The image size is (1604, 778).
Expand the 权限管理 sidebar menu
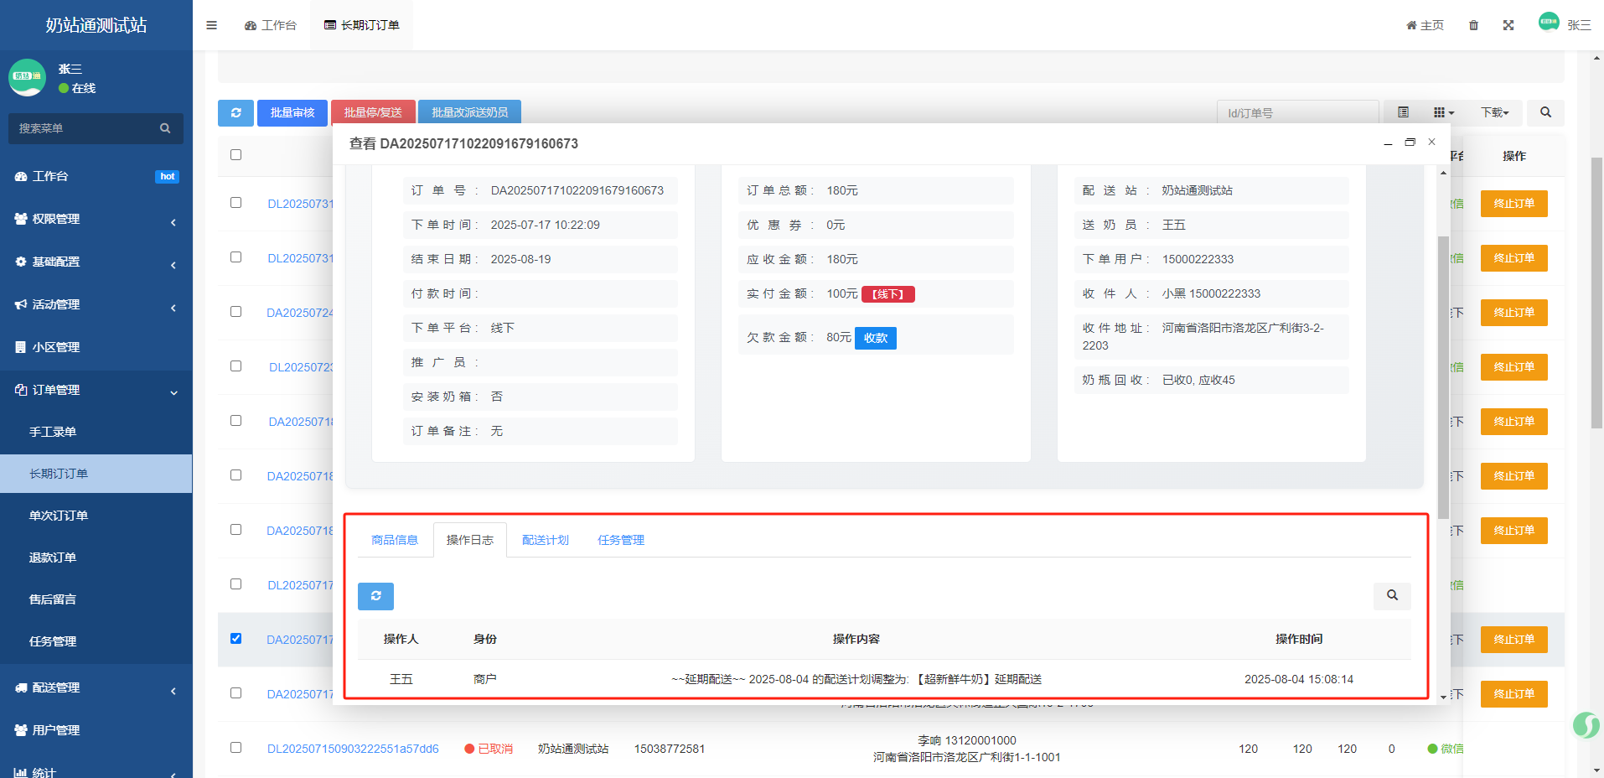(x=96, y=219)
